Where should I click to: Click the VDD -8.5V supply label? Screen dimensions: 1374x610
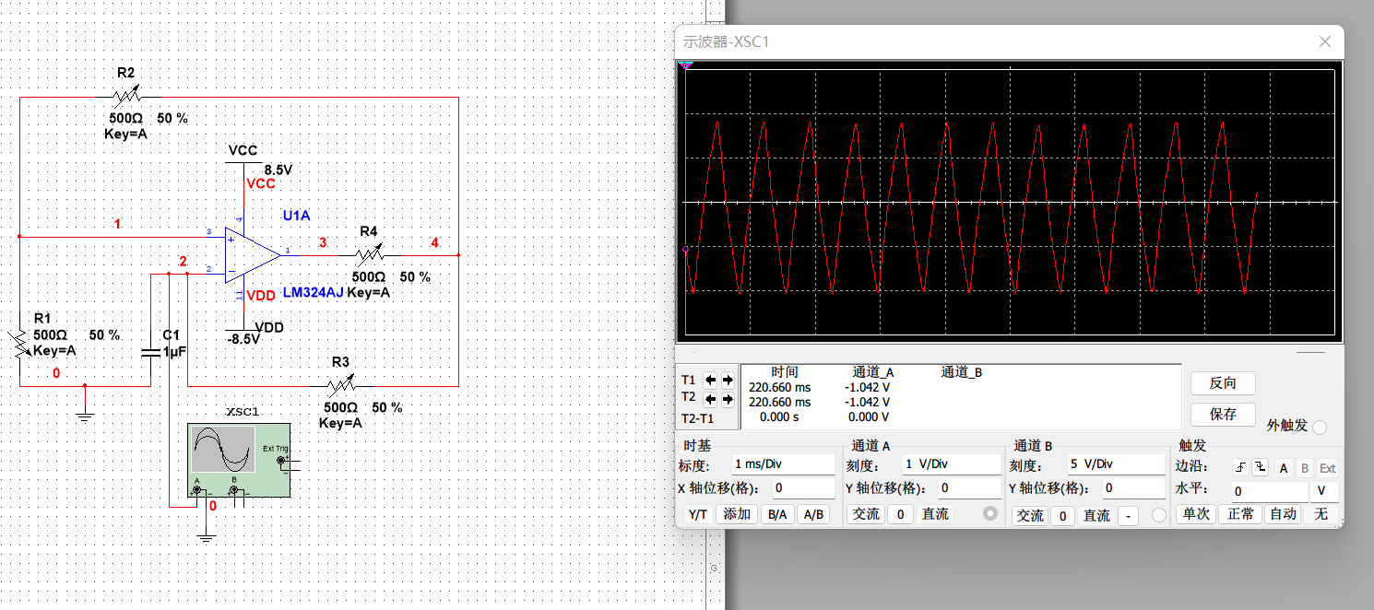pos(243,339)
